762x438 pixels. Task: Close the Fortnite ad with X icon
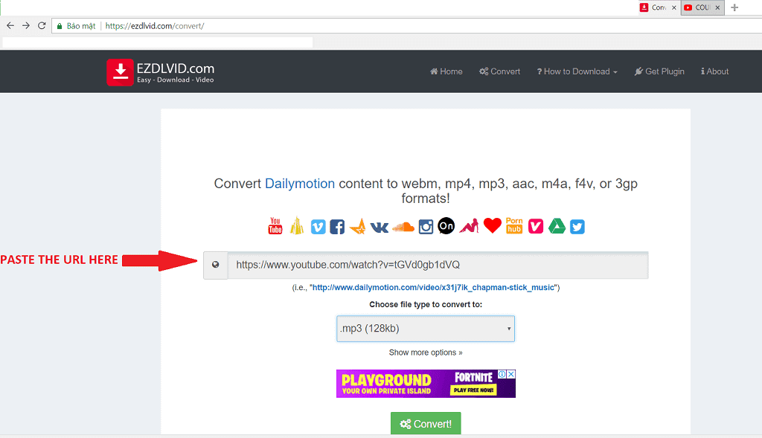(511, 374)
